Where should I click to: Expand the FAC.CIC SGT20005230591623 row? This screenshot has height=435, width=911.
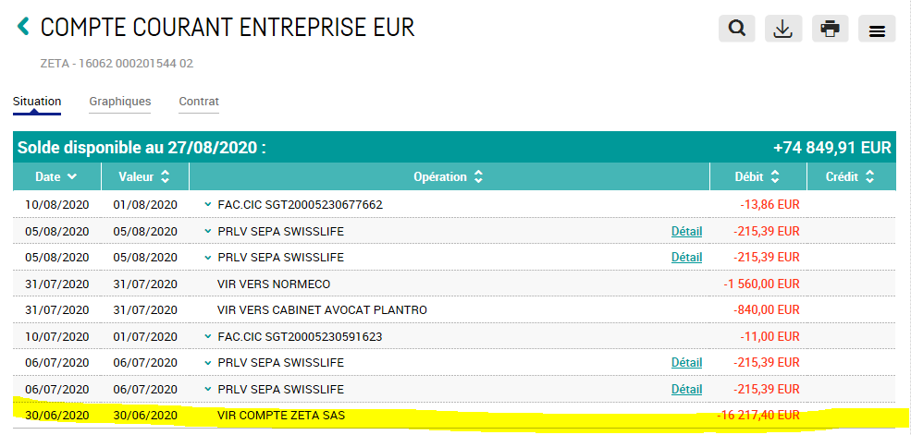[207, 337]
